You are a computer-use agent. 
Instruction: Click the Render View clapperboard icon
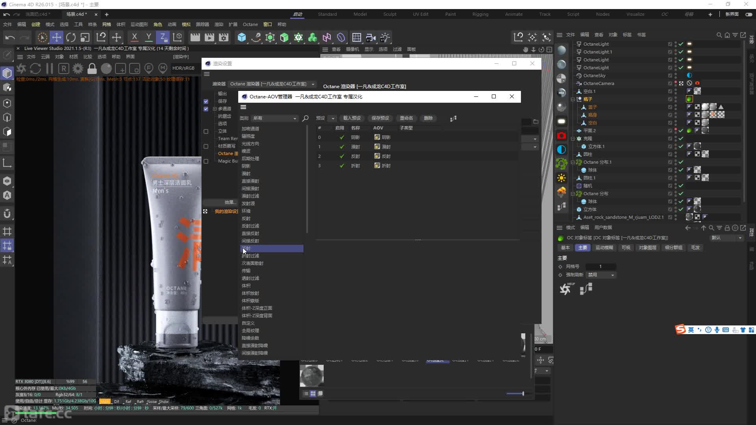195,37
